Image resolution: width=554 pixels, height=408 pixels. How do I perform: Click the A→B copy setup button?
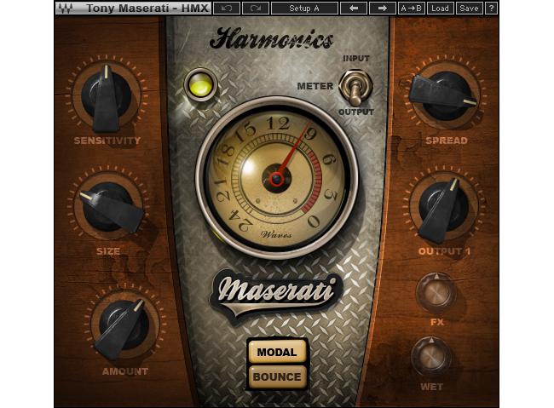[412, 9]
